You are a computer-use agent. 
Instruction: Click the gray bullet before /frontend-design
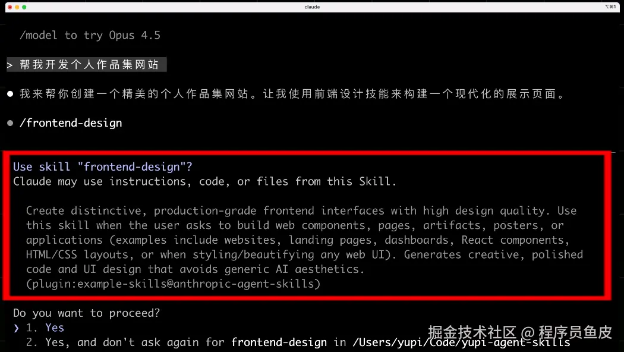click(x=10, y=123)
